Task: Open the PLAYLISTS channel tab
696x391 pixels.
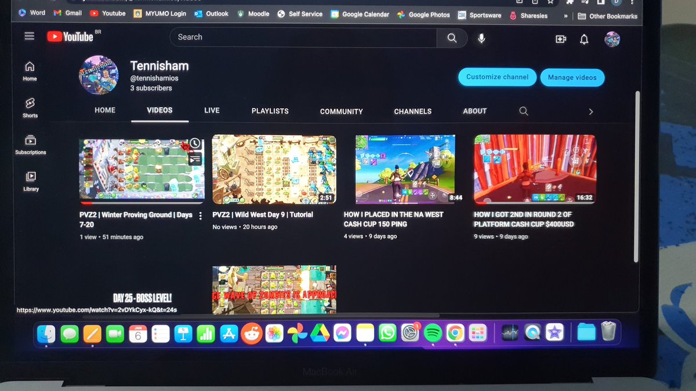Action: (270, 111)
